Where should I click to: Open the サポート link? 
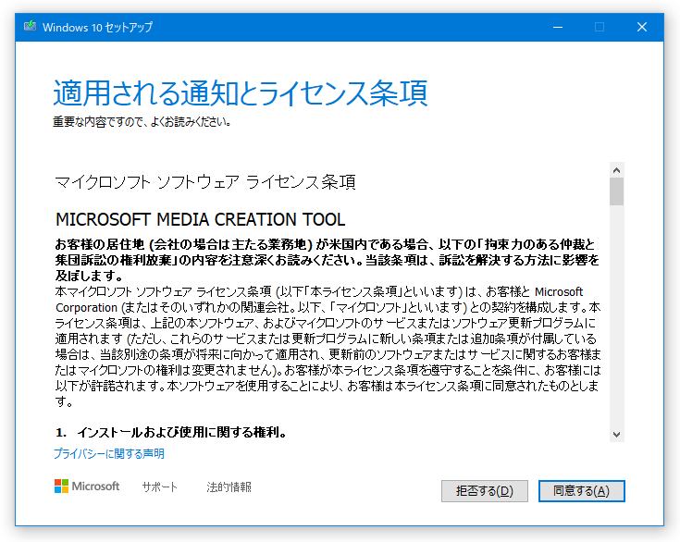coord(159,487)
